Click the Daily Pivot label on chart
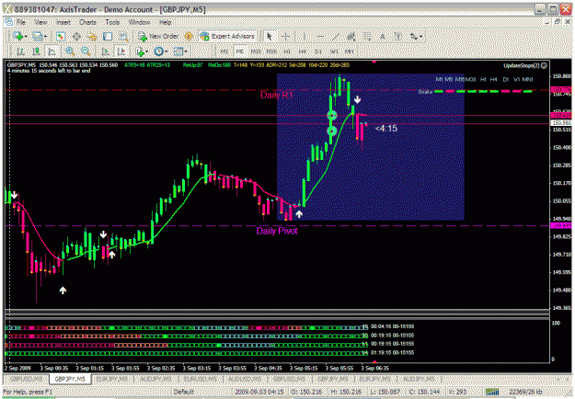The height and width of the screenshot is (399, 575). 277,231
